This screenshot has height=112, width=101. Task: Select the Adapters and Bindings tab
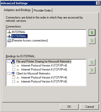pyautogui.click(x=17, y=10)
